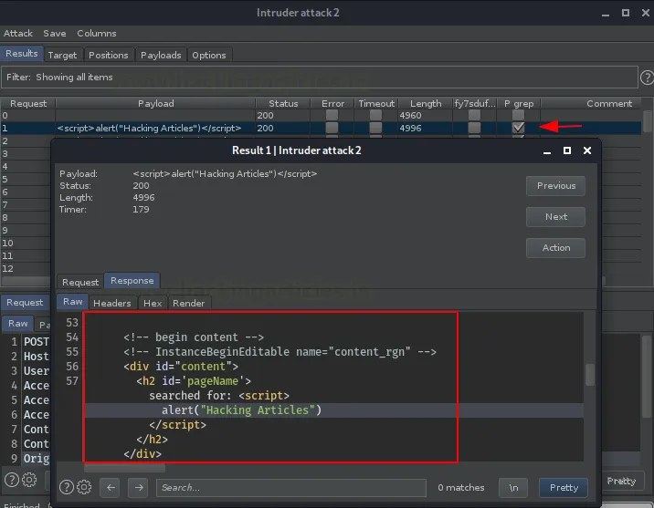Open the Action dropdown menu
Image resolution: width=654 pixels, height=508 pixels.
click(x=555, y=247)
